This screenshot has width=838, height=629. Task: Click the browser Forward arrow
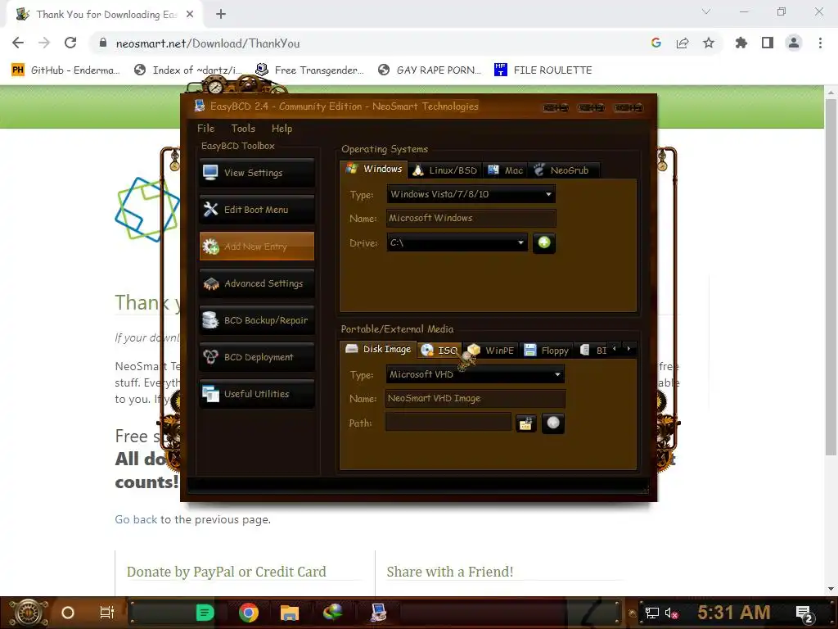click(x=44, y=43)
